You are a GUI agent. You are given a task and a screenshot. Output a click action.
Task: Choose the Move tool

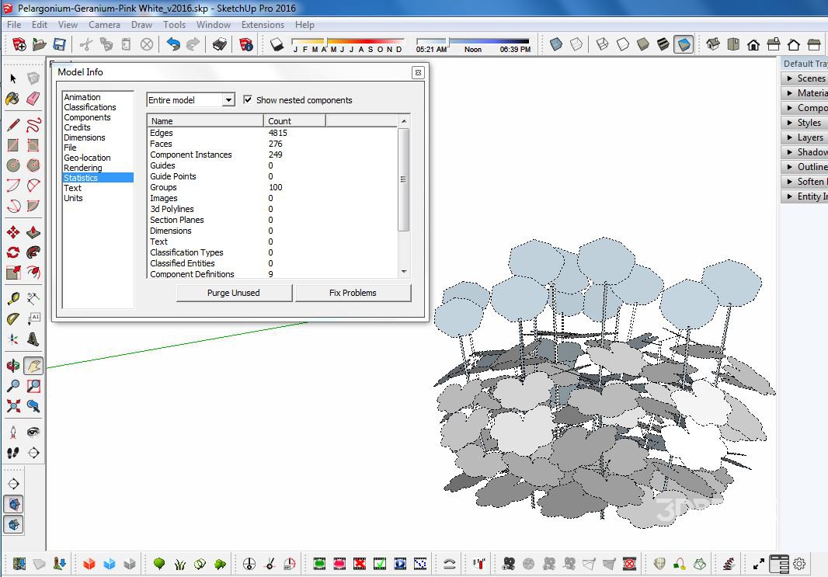pos(13,232)
